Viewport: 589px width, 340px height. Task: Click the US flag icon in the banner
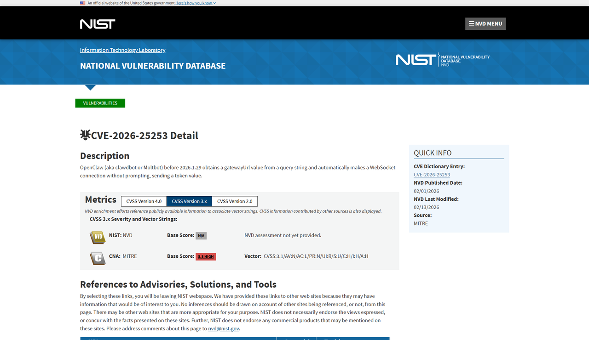point(83,3)
